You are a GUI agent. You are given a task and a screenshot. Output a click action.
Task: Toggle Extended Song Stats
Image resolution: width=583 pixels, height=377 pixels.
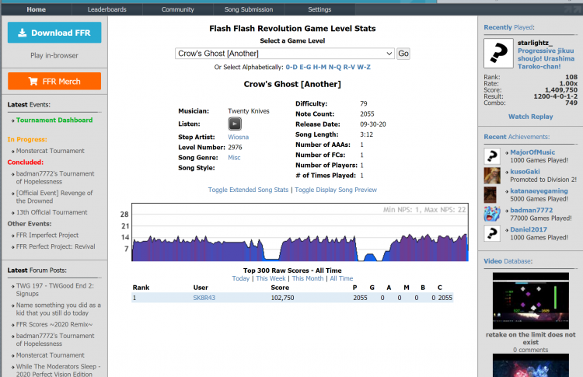[248, 190]
